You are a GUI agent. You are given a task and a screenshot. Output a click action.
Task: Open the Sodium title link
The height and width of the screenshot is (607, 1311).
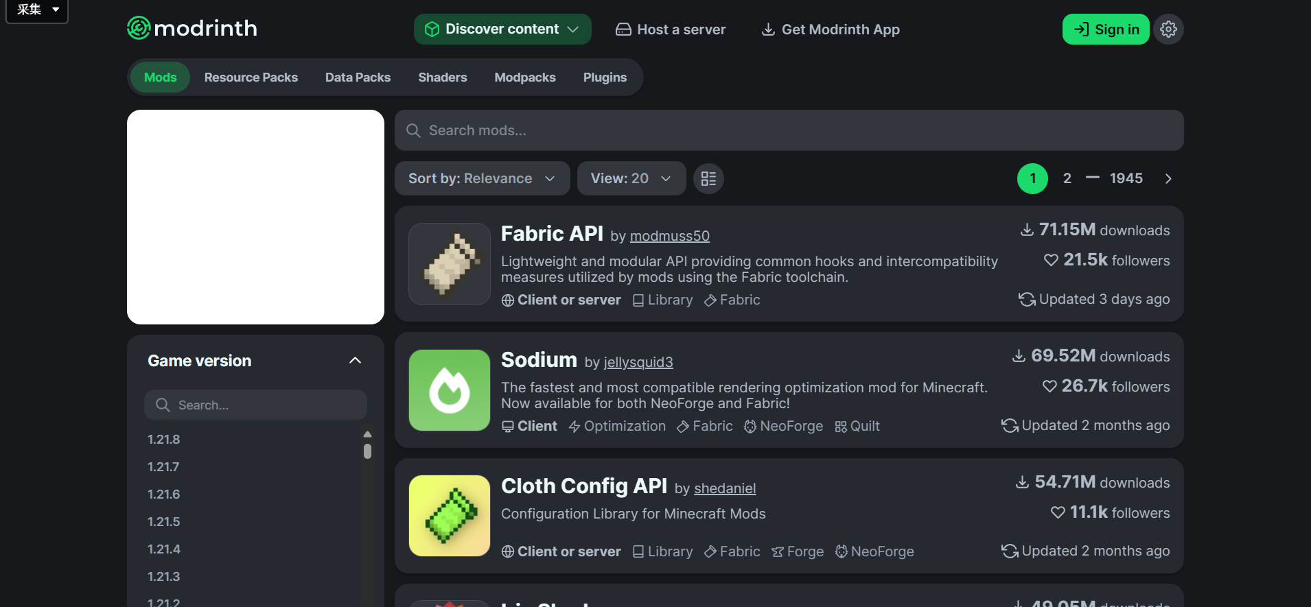(539, 359)
